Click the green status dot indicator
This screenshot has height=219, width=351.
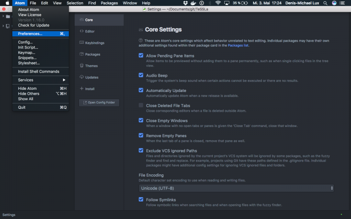click(341, 215)
